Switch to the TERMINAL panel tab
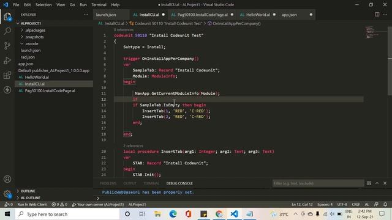Screen dimensions: 392x220 pyautogui.click(x=151, y=183)
